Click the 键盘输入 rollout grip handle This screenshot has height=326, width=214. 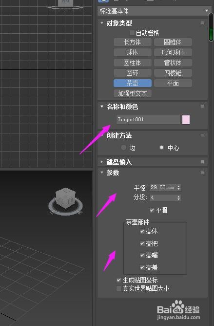point(202,162)
